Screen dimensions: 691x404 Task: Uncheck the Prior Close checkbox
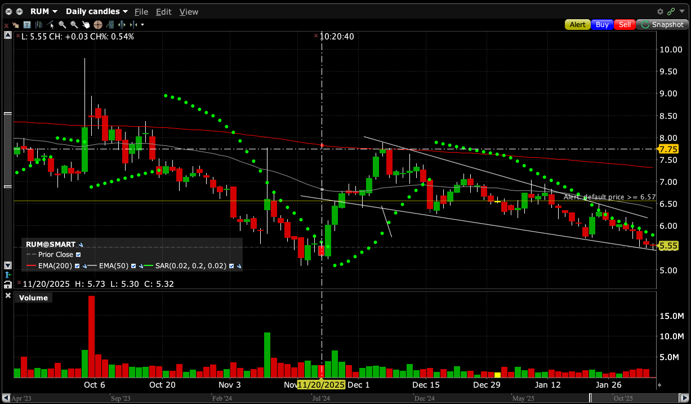tap(78, 255)
